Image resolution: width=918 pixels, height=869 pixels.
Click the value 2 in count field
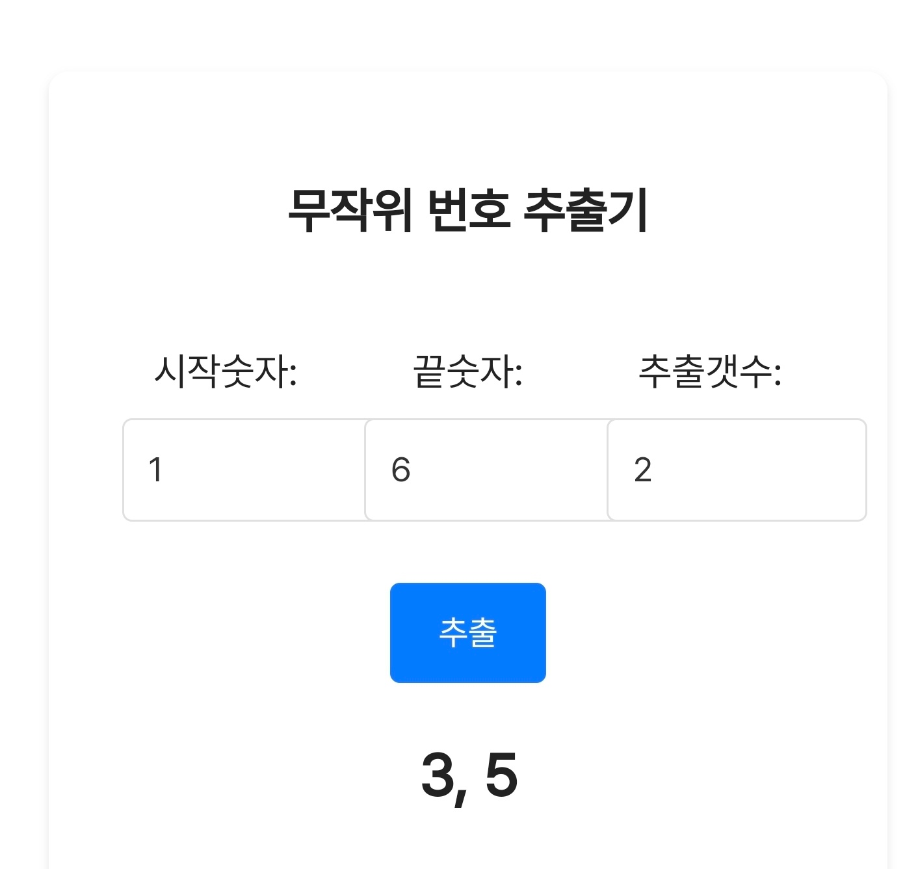click(642, 470)
